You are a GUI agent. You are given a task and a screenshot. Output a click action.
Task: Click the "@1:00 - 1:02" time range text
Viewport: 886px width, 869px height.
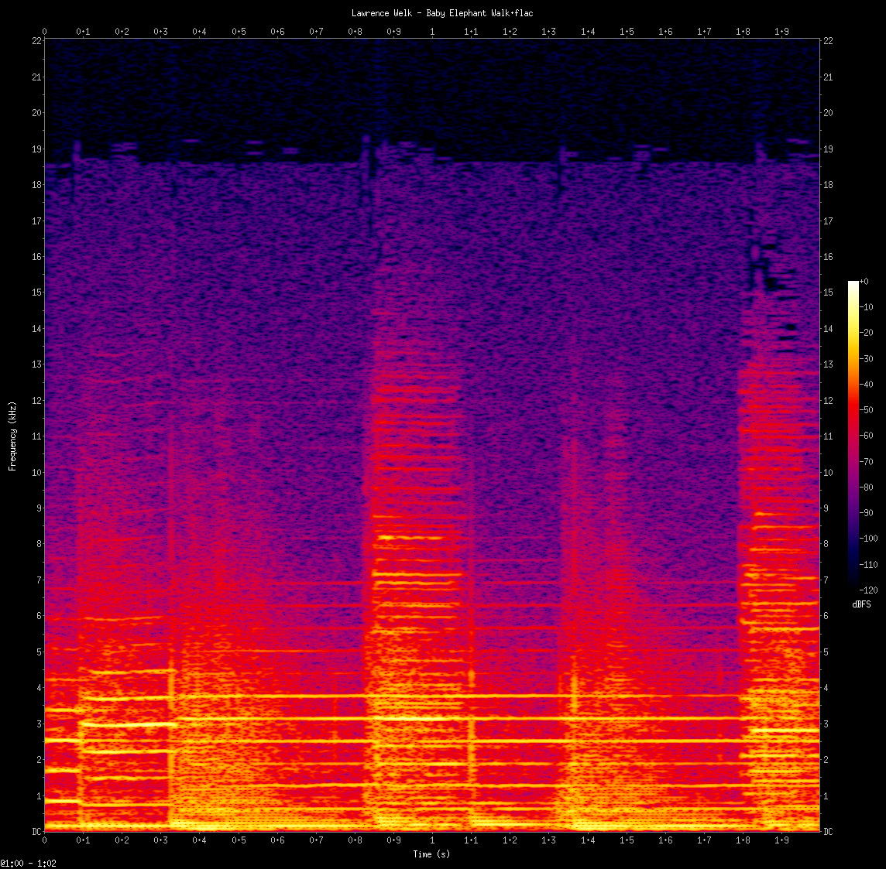[28, 864]
